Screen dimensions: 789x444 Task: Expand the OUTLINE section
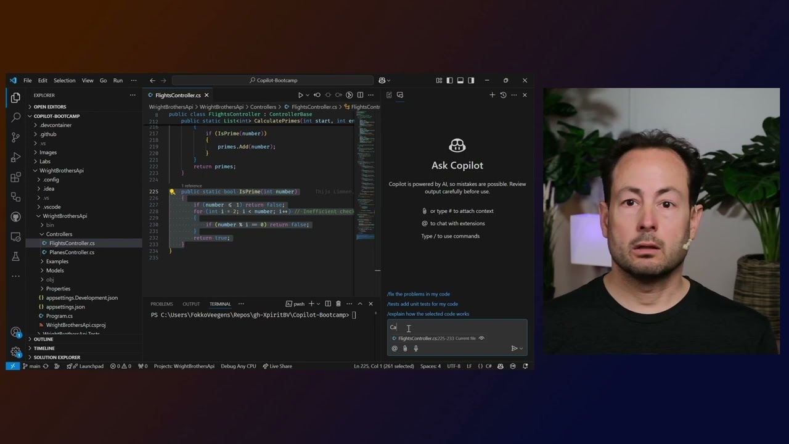coord(43,339)
